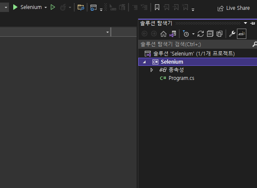Viewport: 257px width, 188px height.
Task: Open Solution Explorer window position dropdown arrow
Action: (x=245, y=23)
